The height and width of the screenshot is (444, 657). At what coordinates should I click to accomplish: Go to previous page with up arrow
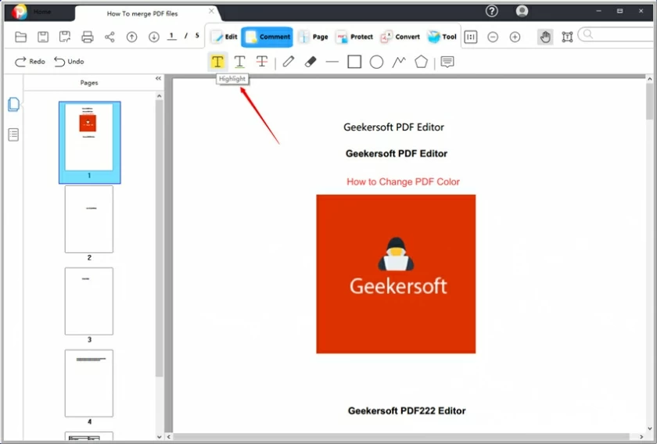pos(131,37)
